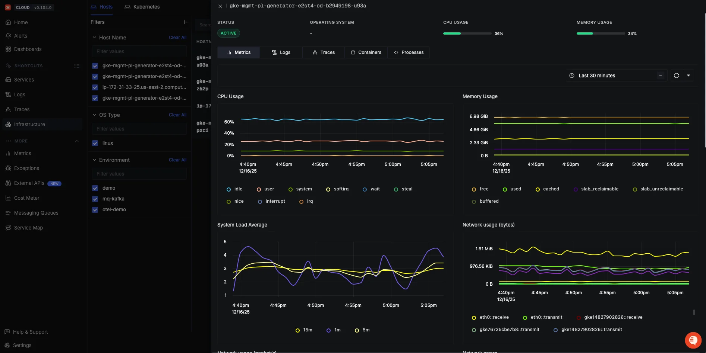This screenshot has width=706, height=353.
Task: Toggle the idle series in the CPU legend
Action: [234, 189]
